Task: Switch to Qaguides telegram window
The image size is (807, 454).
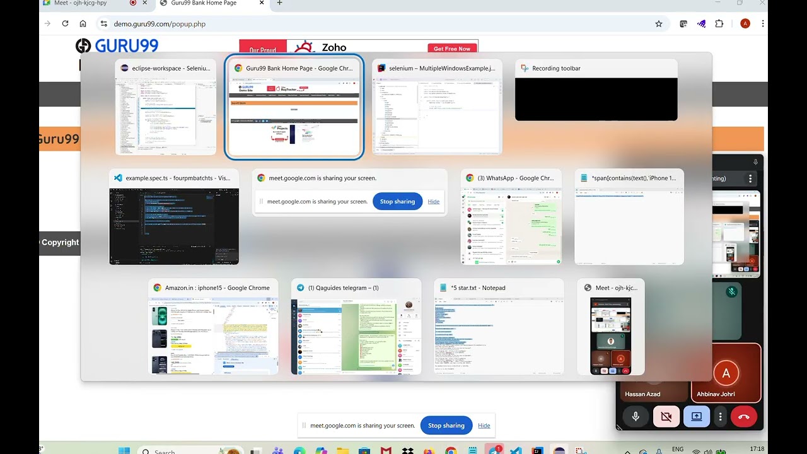Action: click(356, 327)
